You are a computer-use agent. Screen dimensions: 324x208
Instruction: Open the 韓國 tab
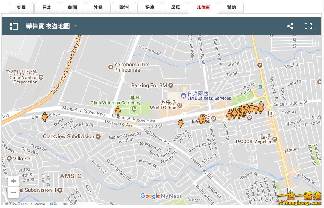pos(72,8)
